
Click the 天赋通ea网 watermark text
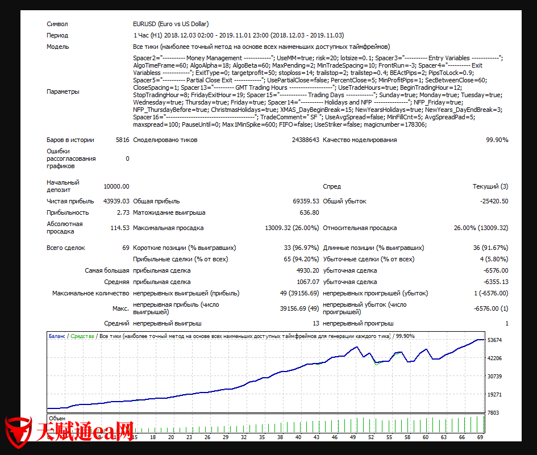click(85, 432)
